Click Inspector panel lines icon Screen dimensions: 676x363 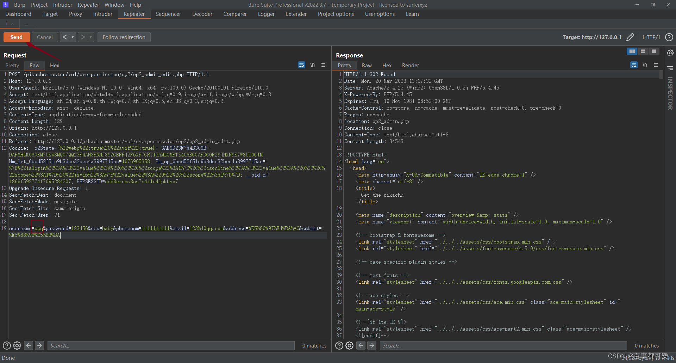tap(670, 68)
